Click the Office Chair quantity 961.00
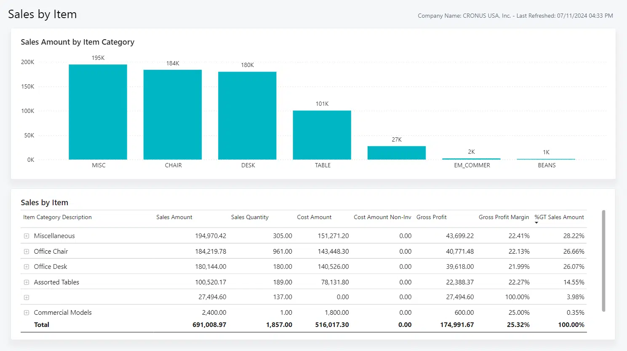This screenshot has width=627, height=351. [x=283, y=252]
